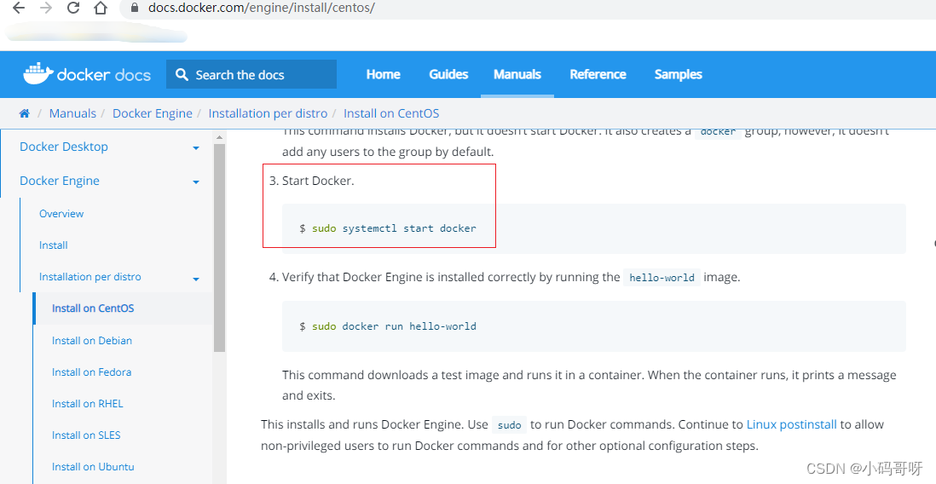
Task: Click the search magnifier icon
Action: [182, 75]
